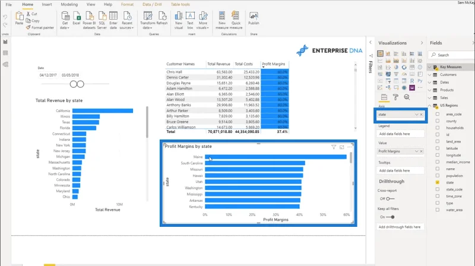Switch to Model view in the left sidebar
Screen dimensions: 475x266
click(5, 65)
